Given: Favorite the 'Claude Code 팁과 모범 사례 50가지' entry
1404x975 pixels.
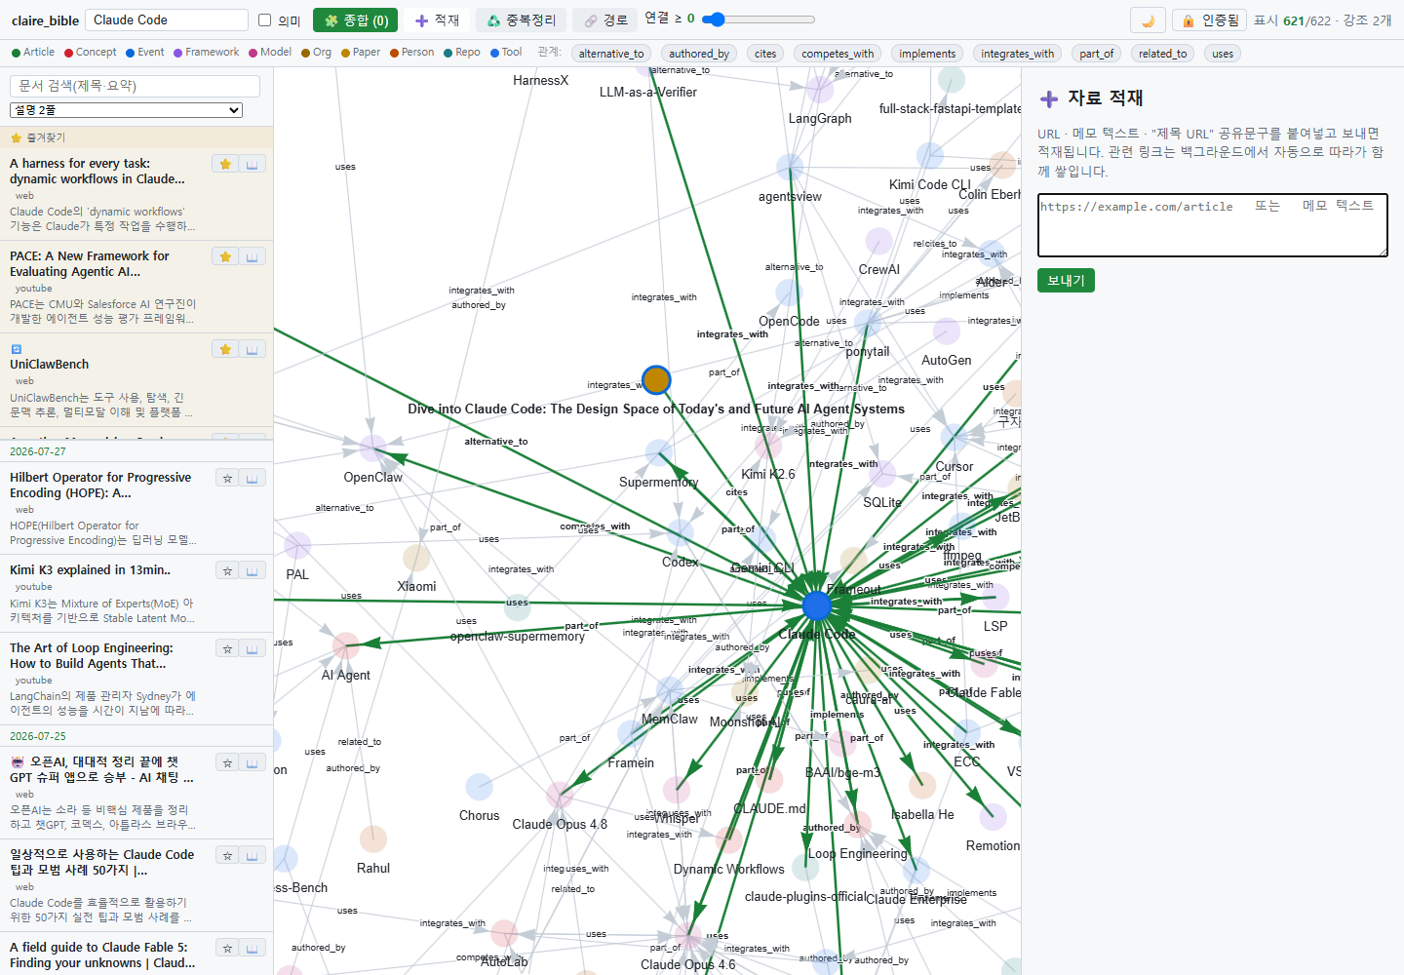Looking at the screenshot, I should point(227,855).
